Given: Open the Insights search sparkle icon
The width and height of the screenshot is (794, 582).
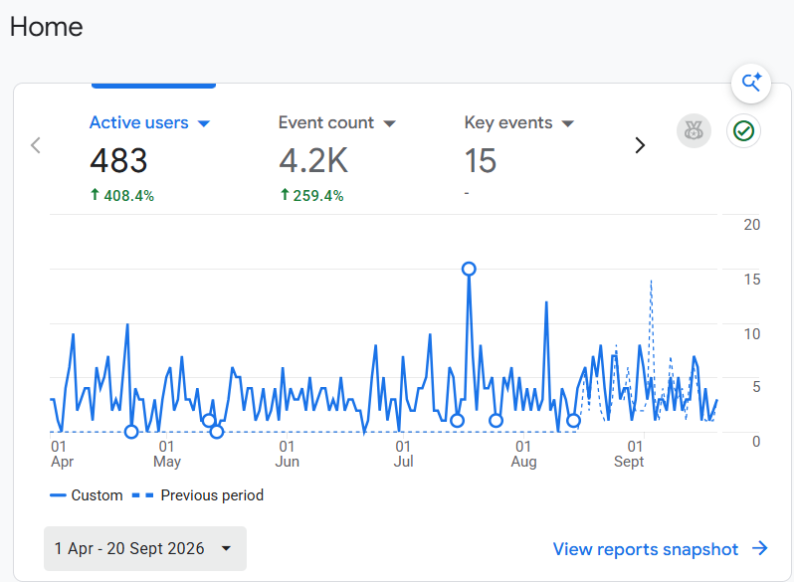Looking at the screenshot, I should tap(751, 83).
